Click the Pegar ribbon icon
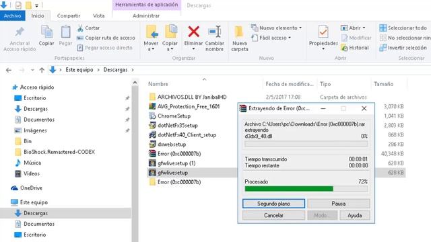 coord(65,32)
